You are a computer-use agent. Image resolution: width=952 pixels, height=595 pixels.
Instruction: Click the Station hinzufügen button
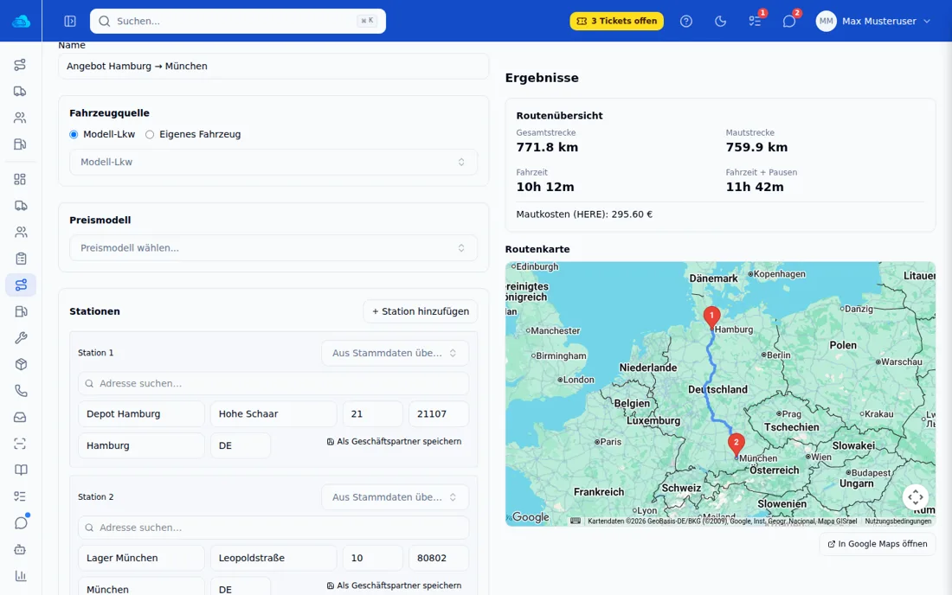coord(420,311)
